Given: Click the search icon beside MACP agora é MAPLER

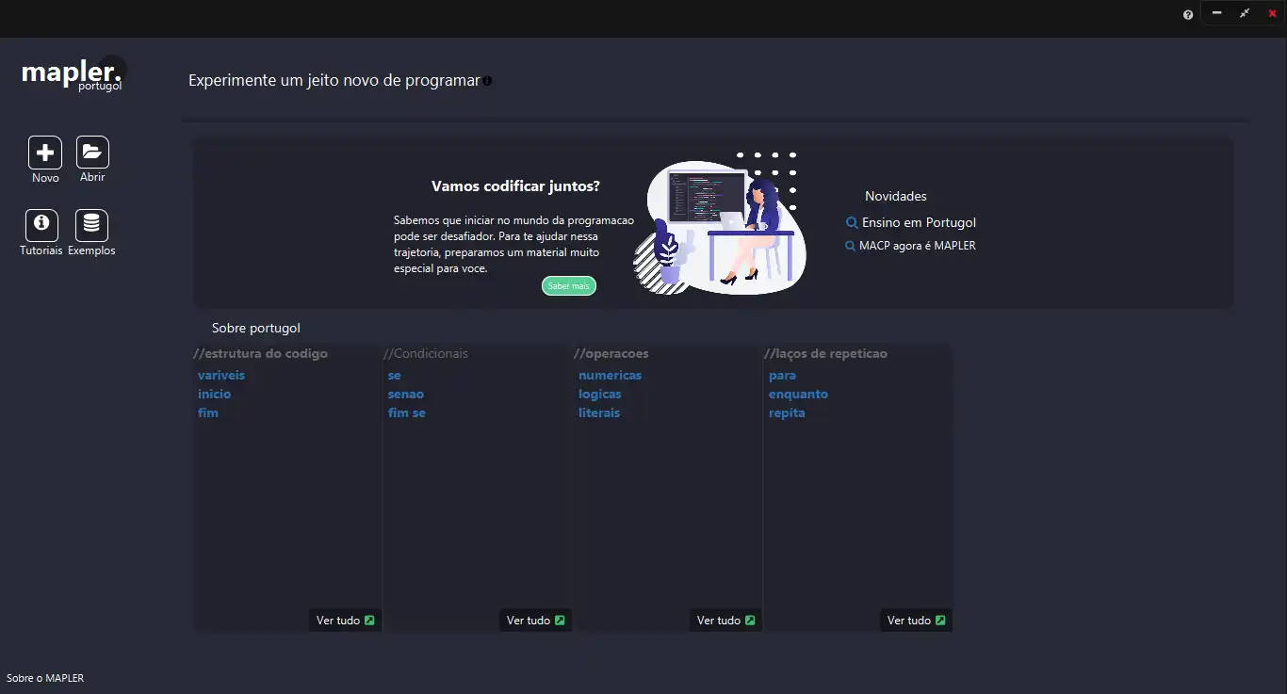Looking at the screenshot, I should (851, 246).
